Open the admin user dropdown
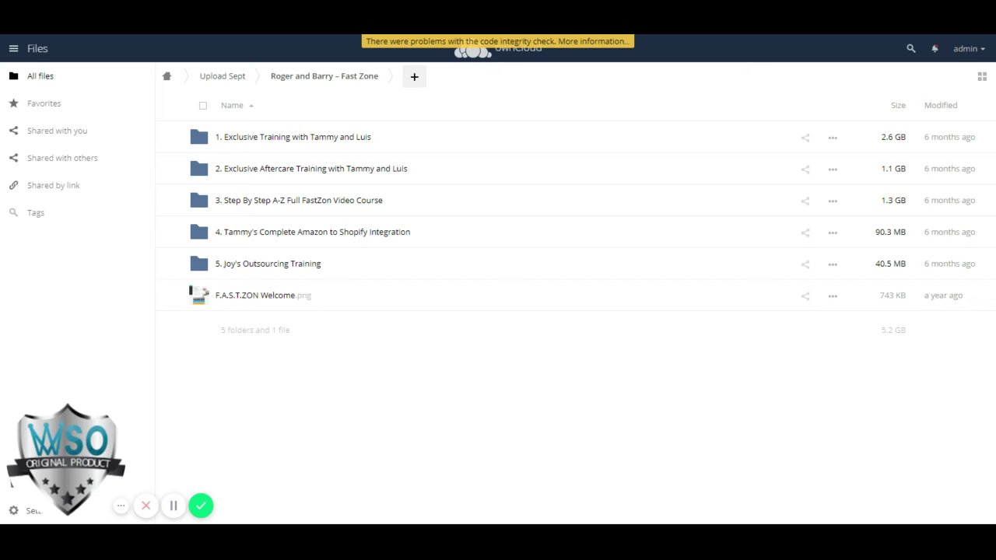 click(x=969, y=48)
